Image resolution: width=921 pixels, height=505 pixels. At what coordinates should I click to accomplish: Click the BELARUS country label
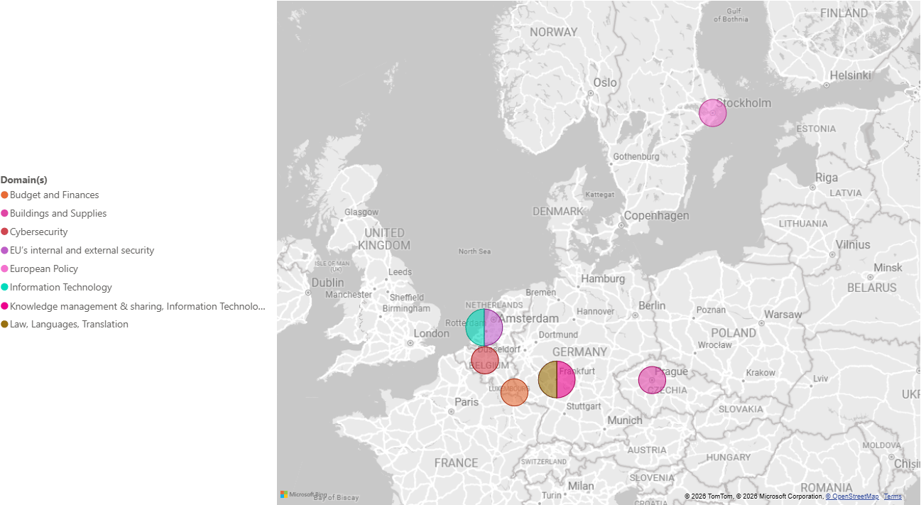(872, 288)
